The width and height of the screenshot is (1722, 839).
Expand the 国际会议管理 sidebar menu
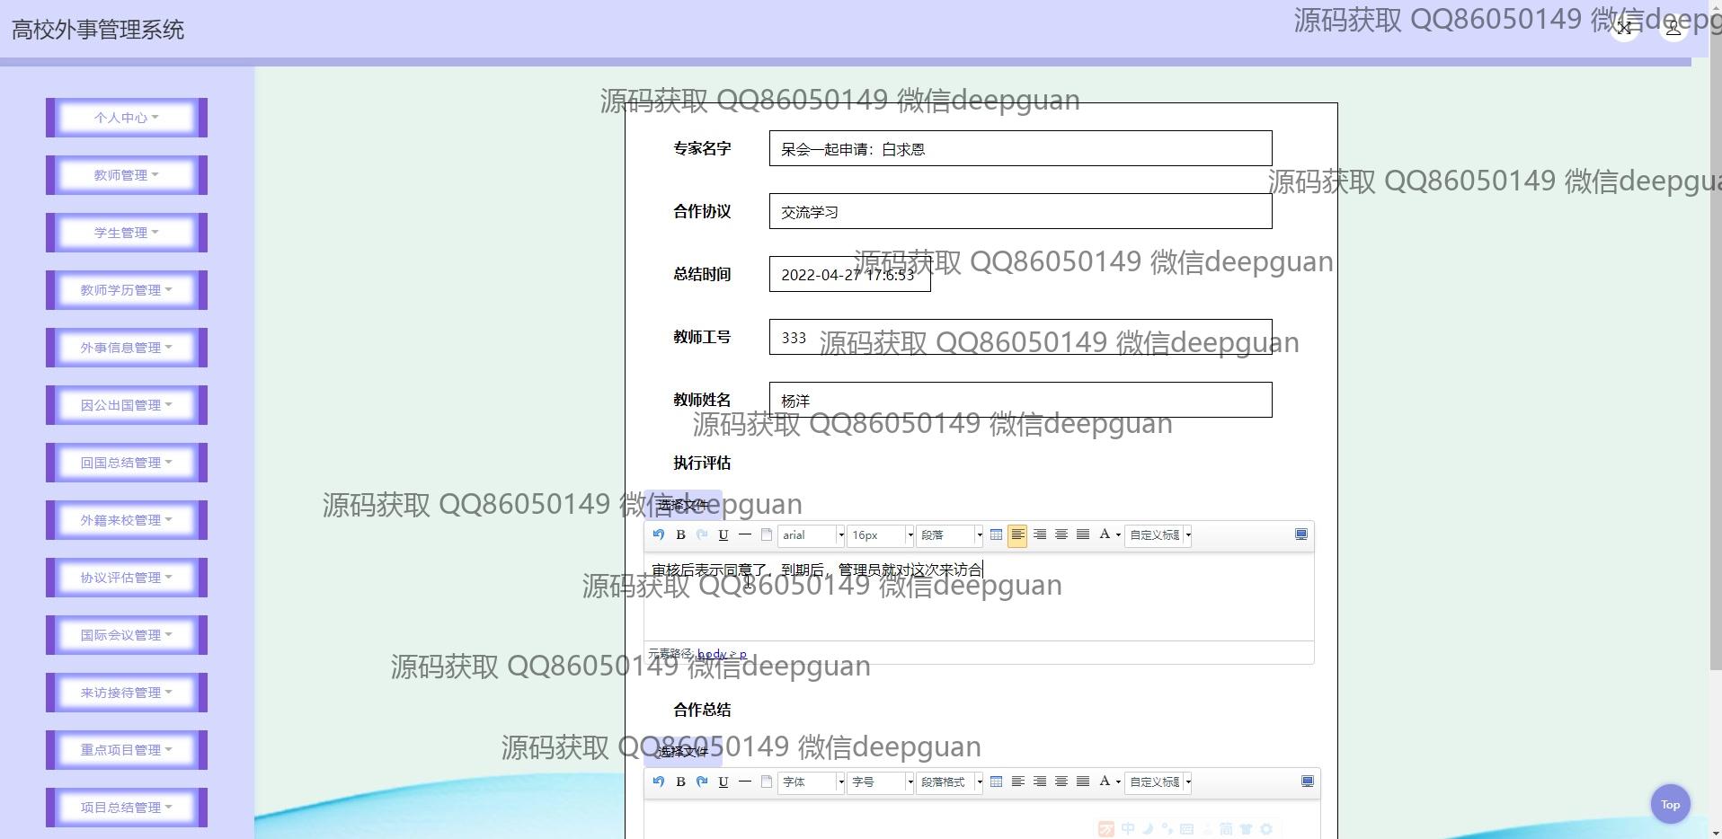[127, 635]
